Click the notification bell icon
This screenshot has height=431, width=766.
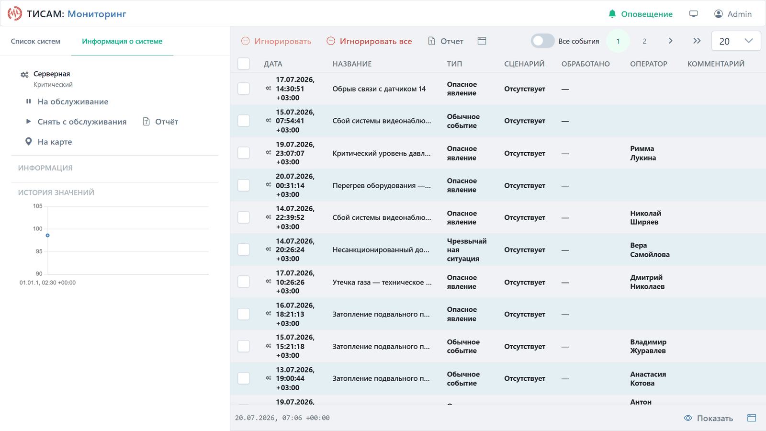612,14
